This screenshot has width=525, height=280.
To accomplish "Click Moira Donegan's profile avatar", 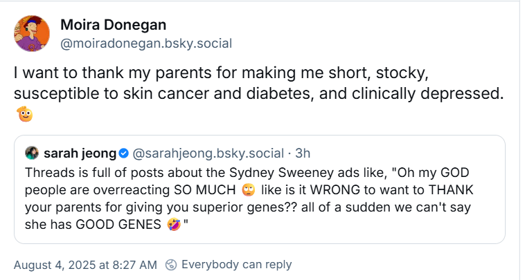I will coord(31,33).
